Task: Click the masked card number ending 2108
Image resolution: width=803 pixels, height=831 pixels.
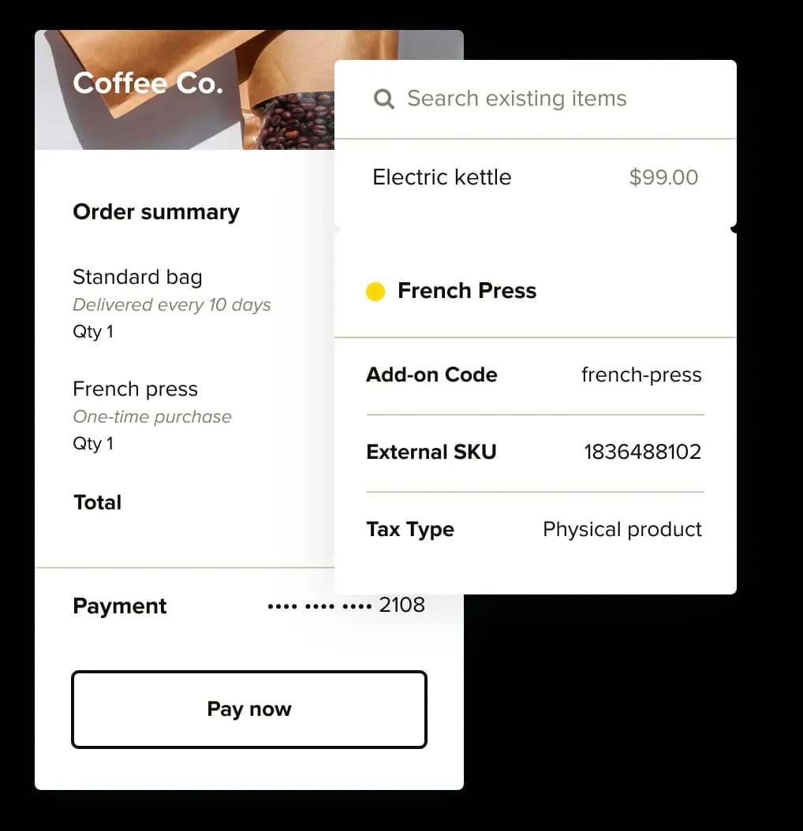Action: (x=346, y=606)
